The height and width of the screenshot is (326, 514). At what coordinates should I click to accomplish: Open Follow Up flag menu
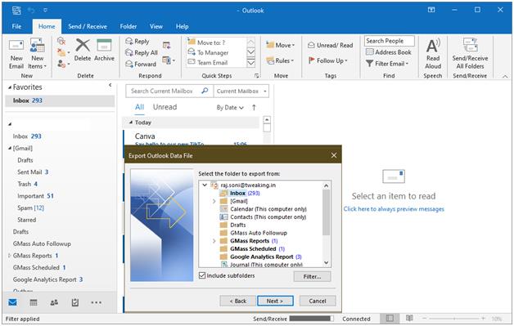coord(327,60)
